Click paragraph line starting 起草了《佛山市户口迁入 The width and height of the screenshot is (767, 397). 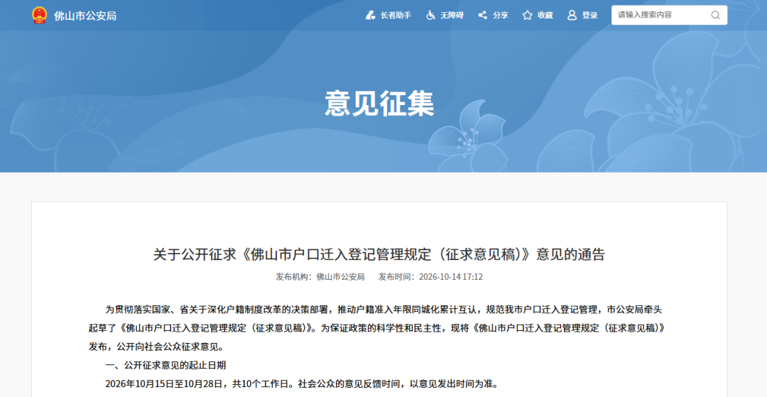pos(377,328)
